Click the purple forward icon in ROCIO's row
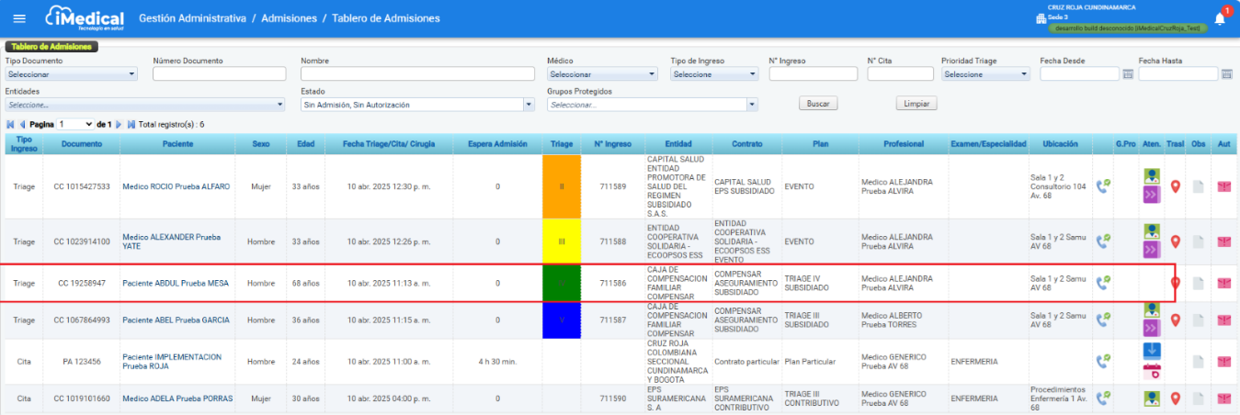Image resolution: width=1240 pixels, height=415 pixels. [x=1152, y=195]
